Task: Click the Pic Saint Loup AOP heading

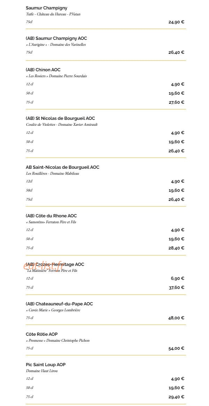Action: (x=46, y=364)
